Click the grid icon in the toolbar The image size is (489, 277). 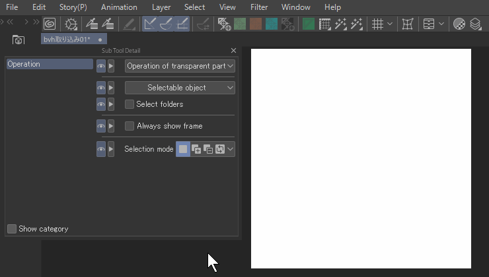coord(378,24)
